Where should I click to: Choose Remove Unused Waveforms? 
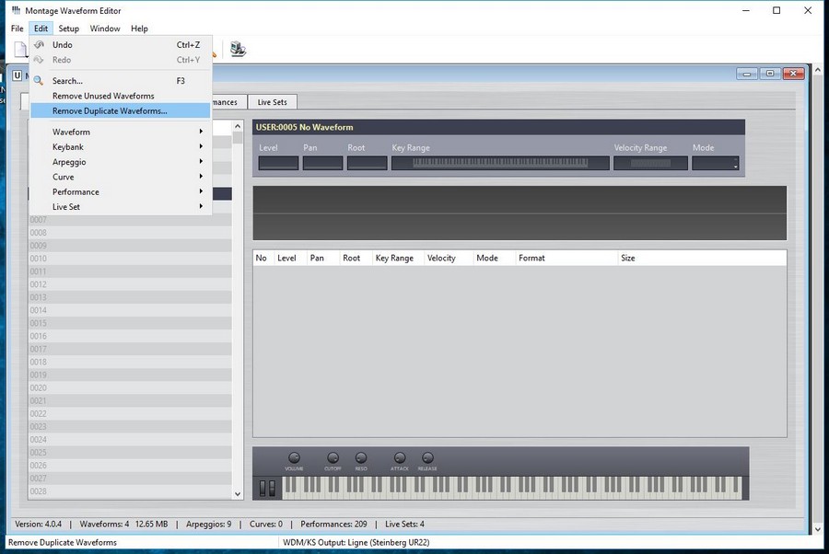click(x=103, y=96)
